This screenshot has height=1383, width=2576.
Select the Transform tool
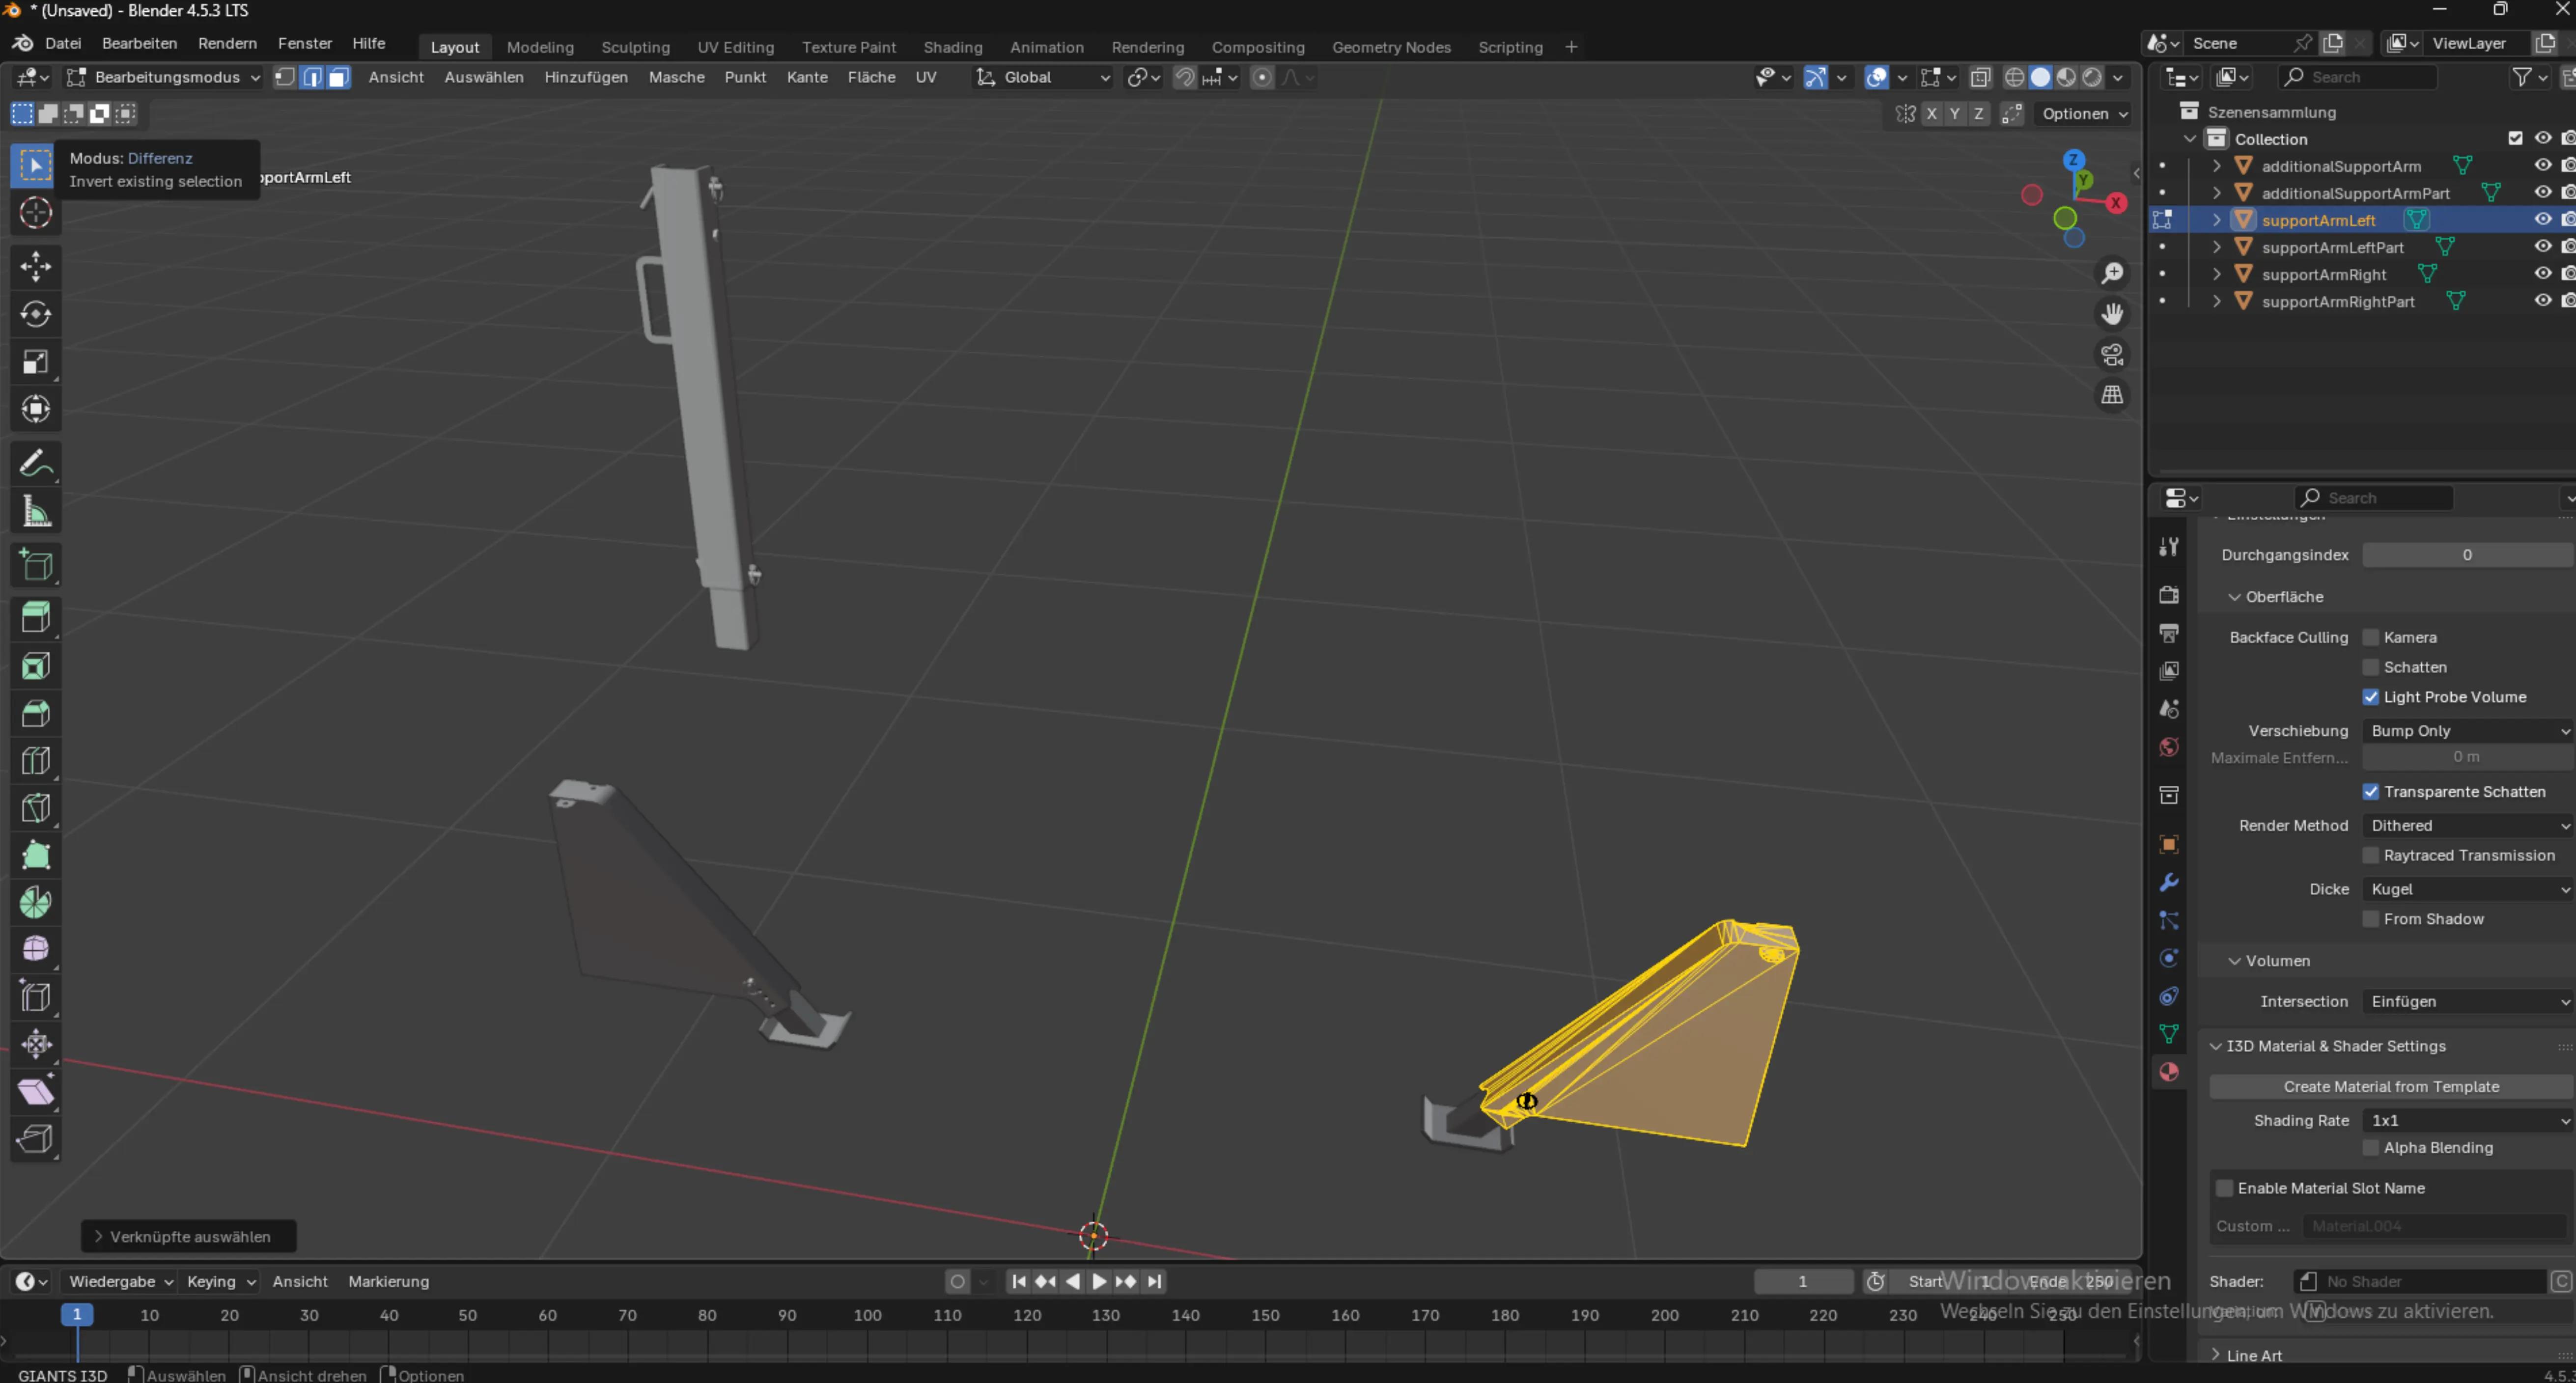click(x=35, y=409)
